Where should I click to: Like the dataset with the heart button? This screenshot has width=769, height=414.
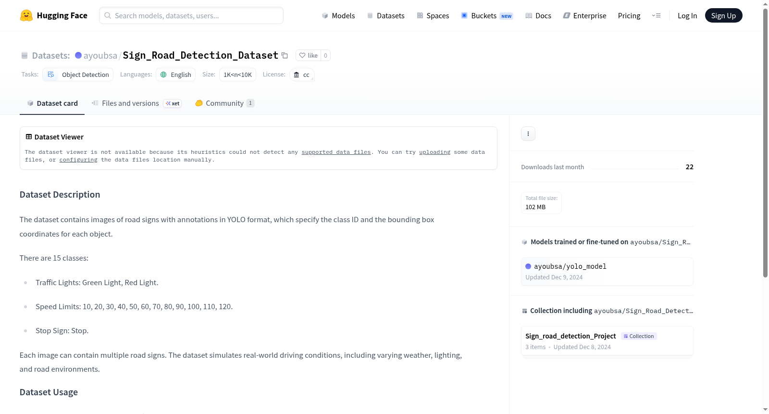(x=308, y=55)
